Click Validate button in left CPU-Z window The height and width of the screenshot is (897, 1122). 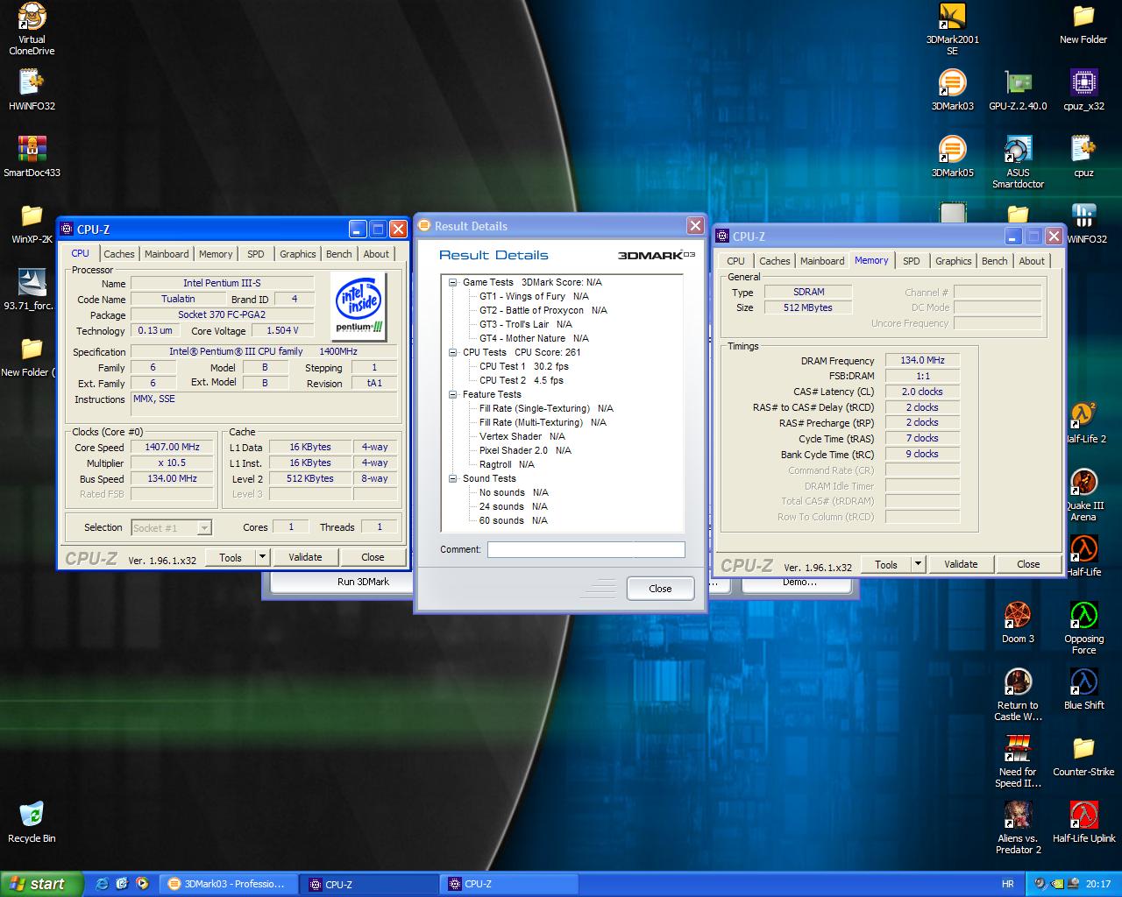(x=305, y=557)
